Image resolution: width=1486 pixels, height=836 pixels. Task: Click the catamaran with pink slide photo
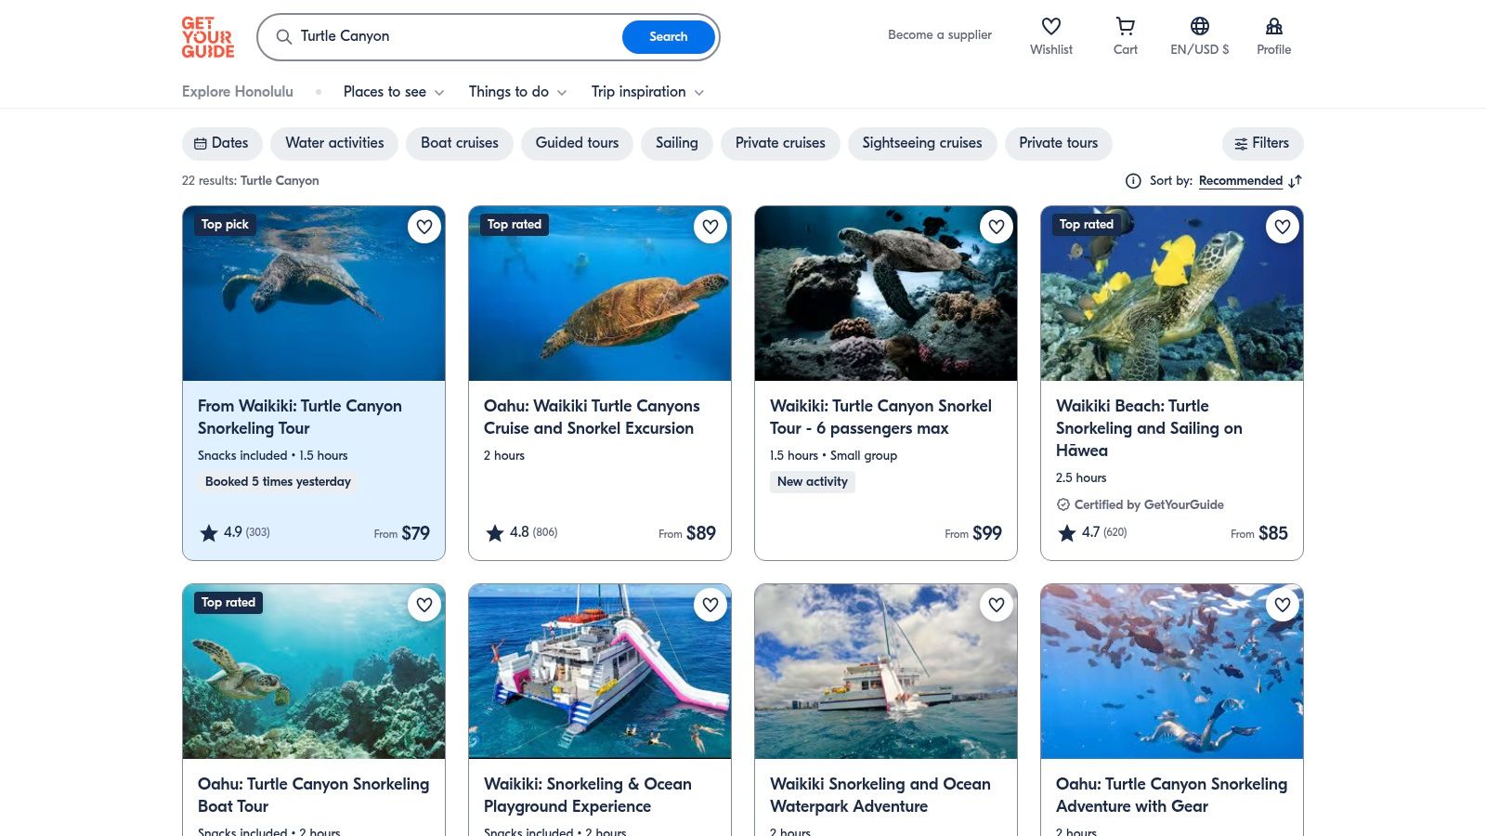click(x=600, y=672)
